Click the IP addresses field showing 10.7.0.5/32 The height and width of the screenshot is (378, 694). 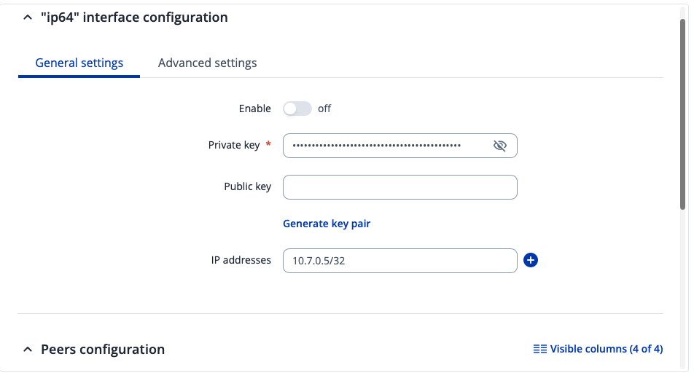[399, 260]
